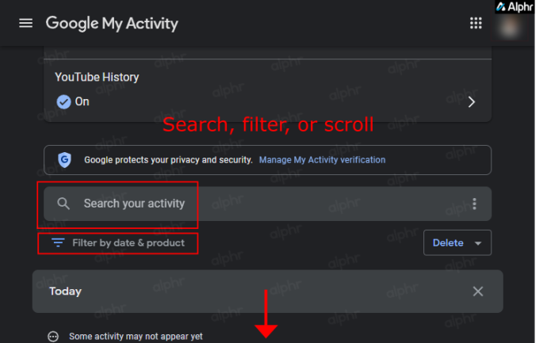This screenshot has width=547, height=343.
Task: Click the Alphr logo badge
Action: (x=514, y=6)
